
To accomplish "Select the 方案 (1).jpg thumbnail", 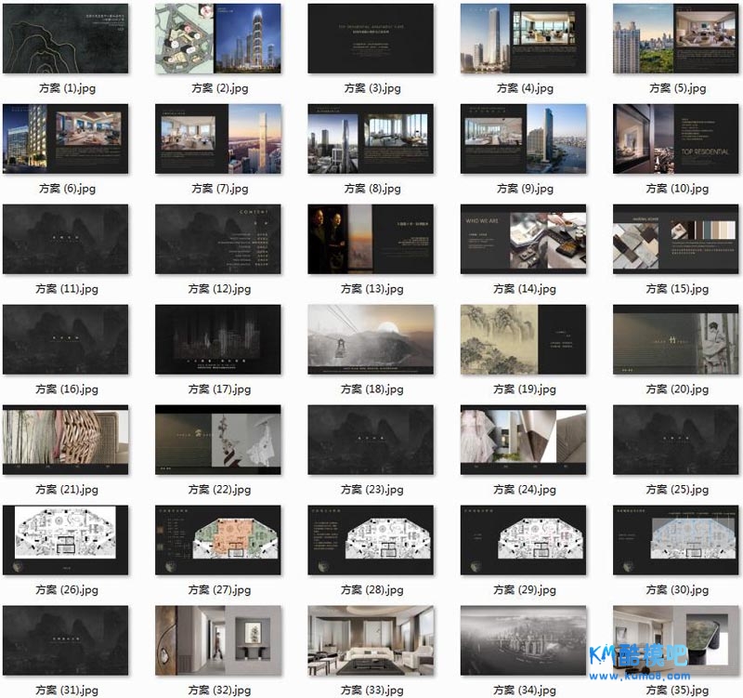I will (66, 39).
